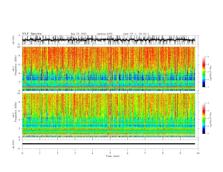
Task: Click the '8' kHz tick on ch.1 spectrogram
Action: (x=20, y=56)
